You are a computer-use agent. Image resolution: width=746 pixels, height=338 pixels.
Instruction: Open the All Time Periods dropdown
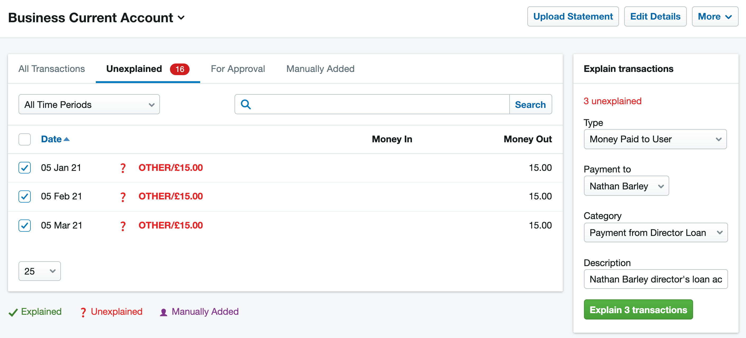(89, 104)
